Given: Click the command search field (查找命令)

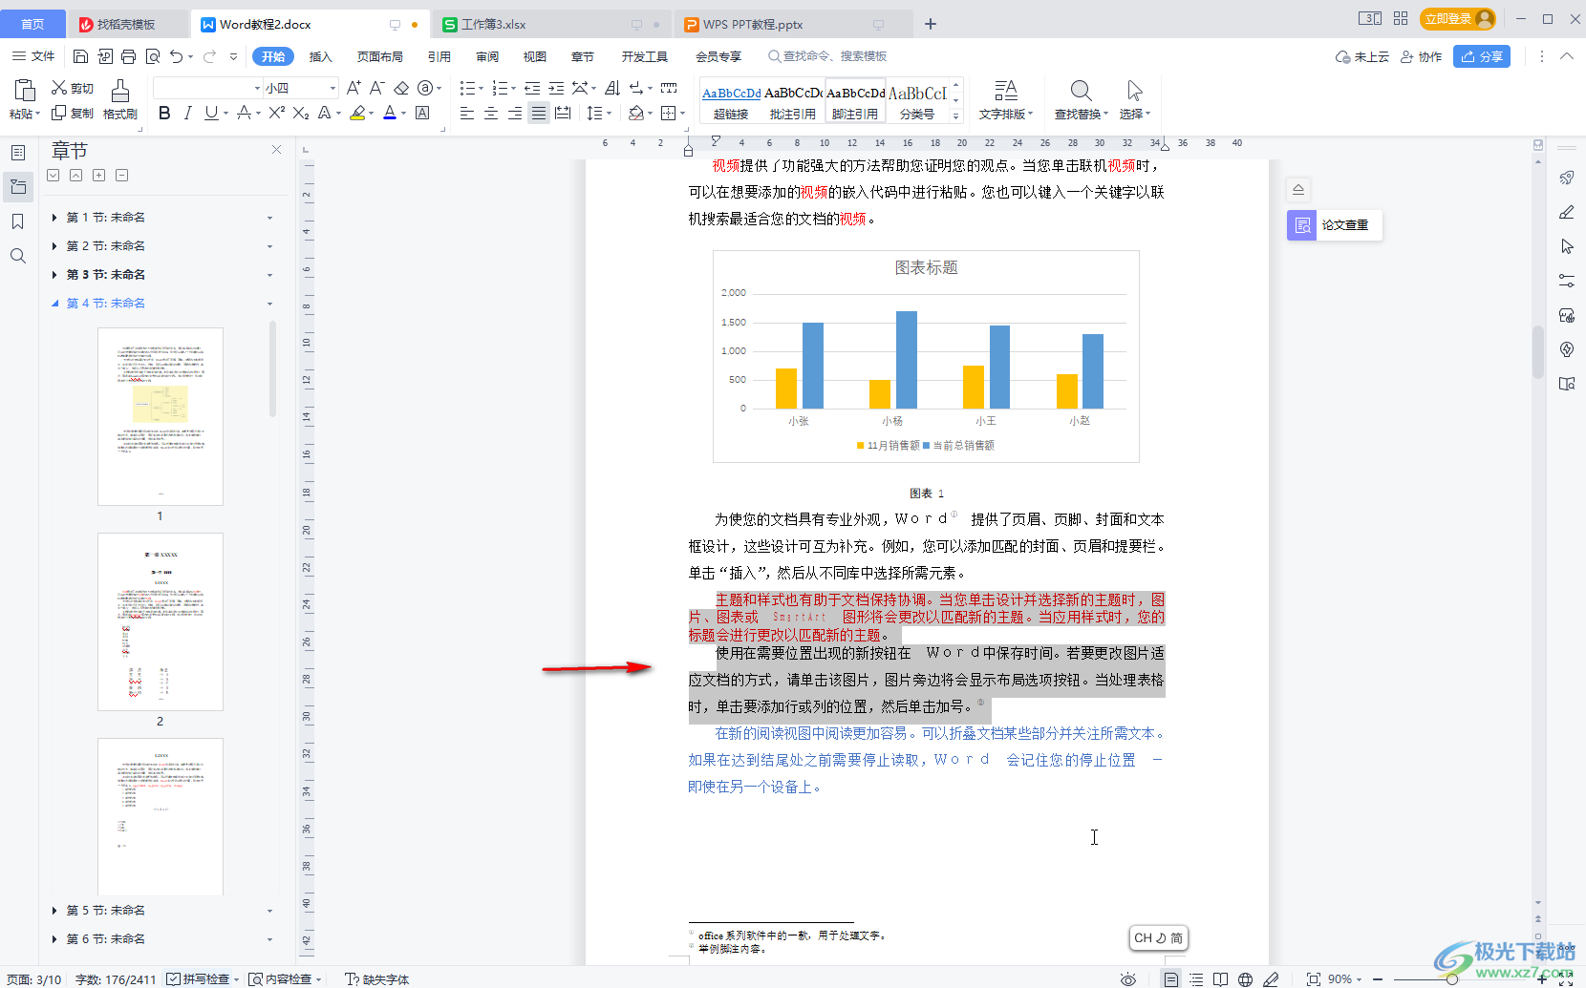Looking at the screenshot, I should 827,56.
